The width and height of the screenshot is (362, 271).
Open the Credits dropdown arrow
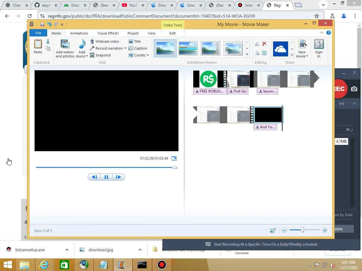point(148,55)
